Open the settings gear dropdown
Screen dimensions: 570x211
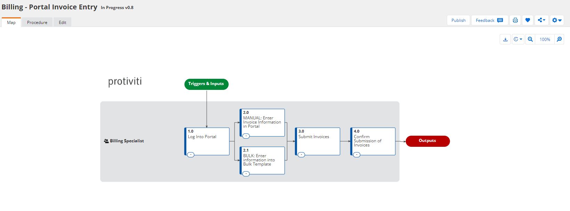(557, 20)
